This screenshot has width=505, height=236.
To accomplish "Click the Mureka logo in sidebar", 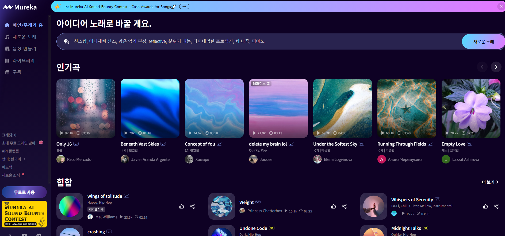I will tap(20, 7).
